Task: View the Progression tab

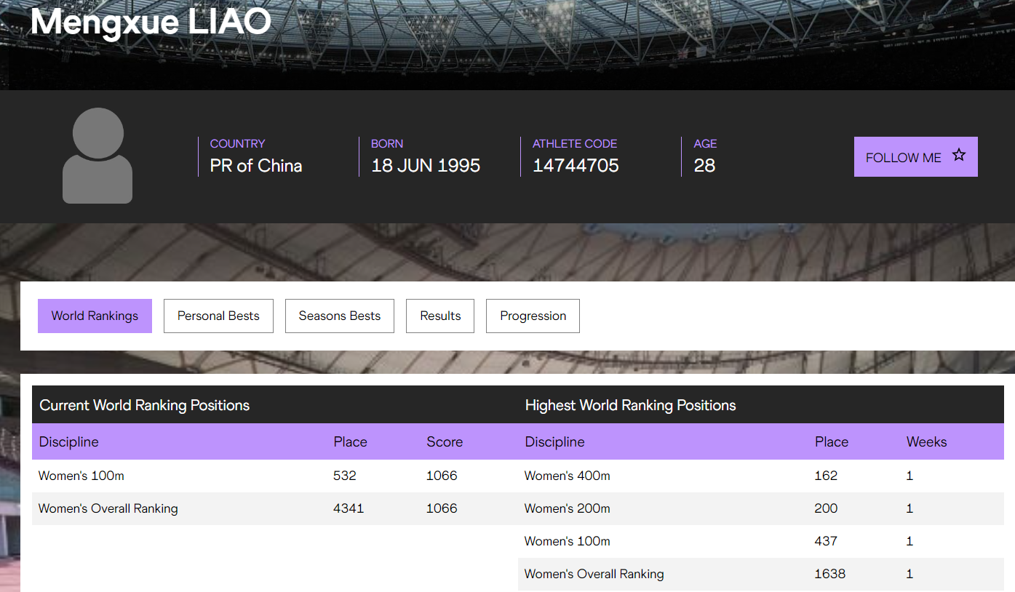Action: (533, 316)
